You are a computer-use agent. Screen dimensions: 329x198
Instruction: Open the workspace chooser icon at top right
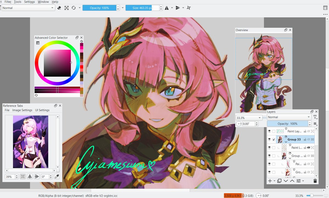point(325,8)
